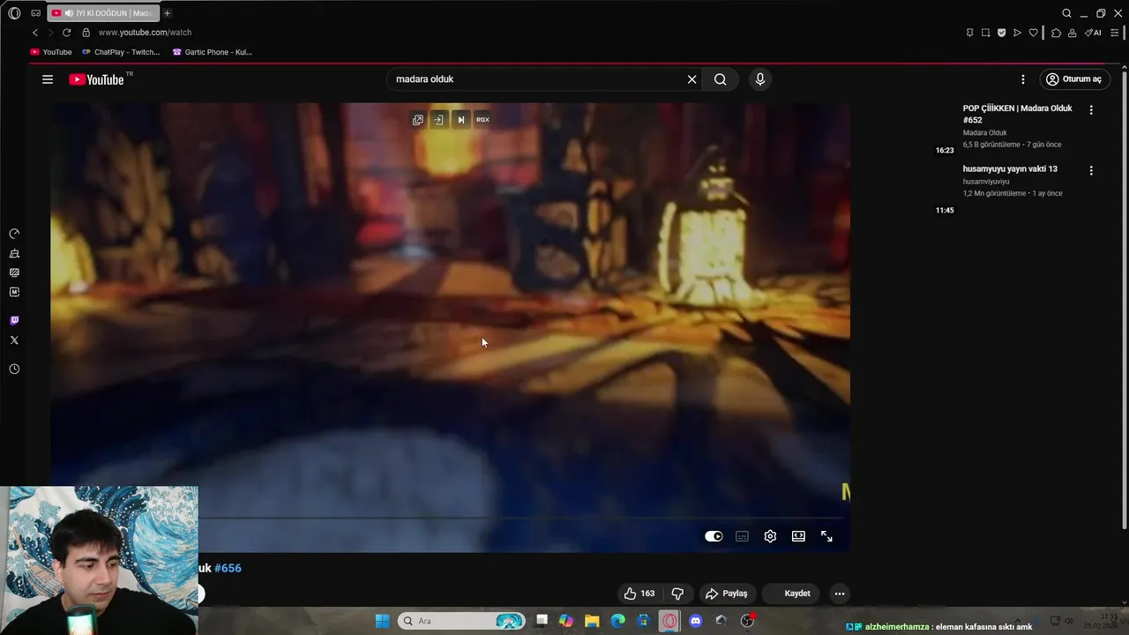1129x635 pixels.
Task: Click the Oturum aç sign-in button
Action: (1073, 79)
